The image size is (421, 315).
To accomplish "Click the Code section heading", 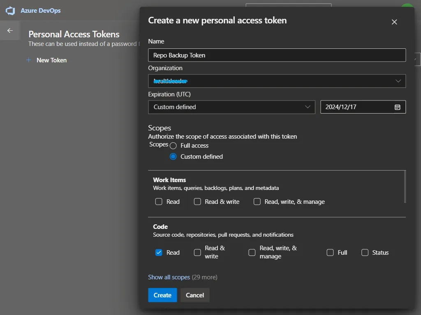I will [160, 226].
